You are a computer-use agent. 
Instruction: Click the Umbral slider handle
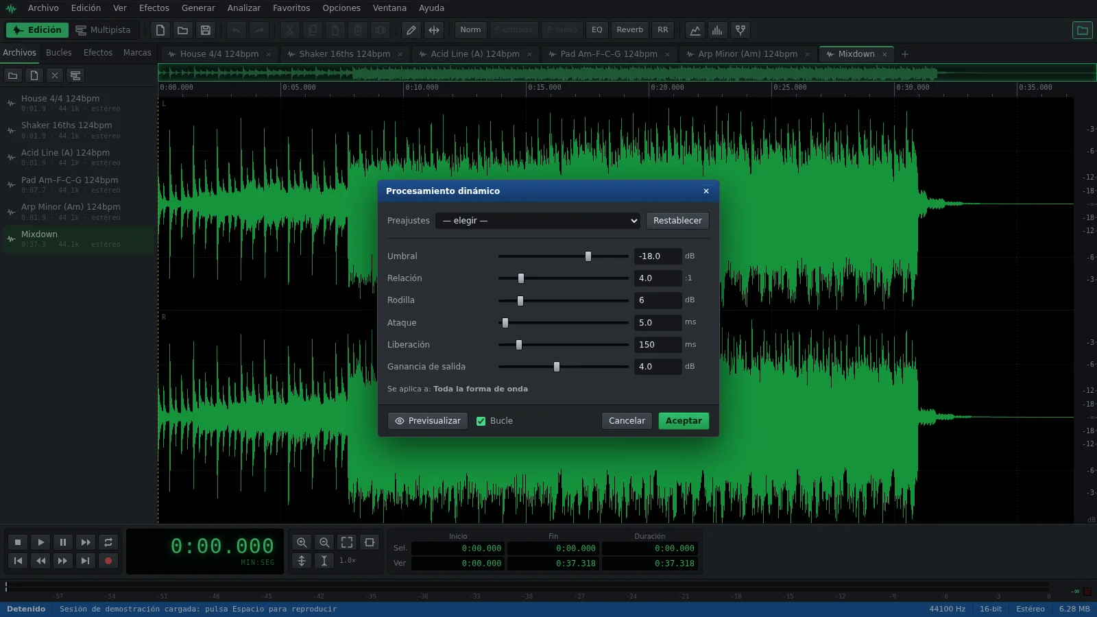pyautogui.click(x=588, y=256)
